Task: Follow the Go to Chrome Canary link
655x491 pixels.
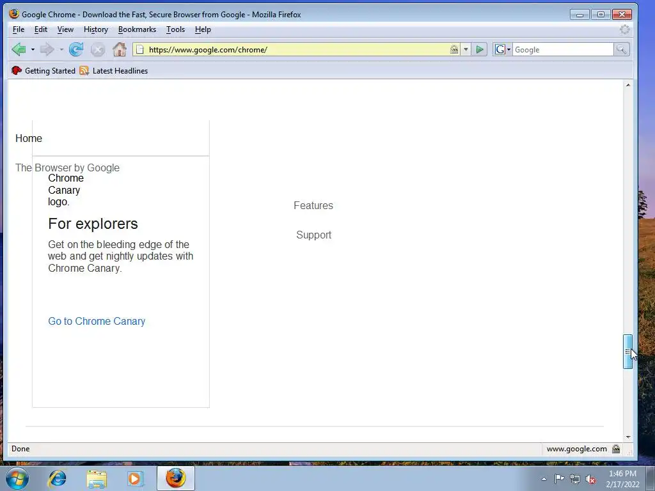Action: coord(97,321)
